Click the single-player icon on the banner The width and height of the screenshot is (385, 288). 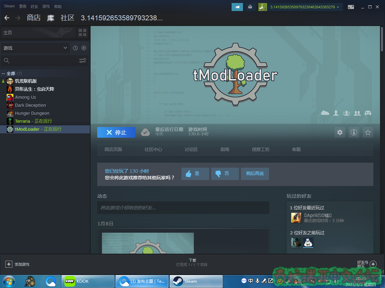click(336, 113)
